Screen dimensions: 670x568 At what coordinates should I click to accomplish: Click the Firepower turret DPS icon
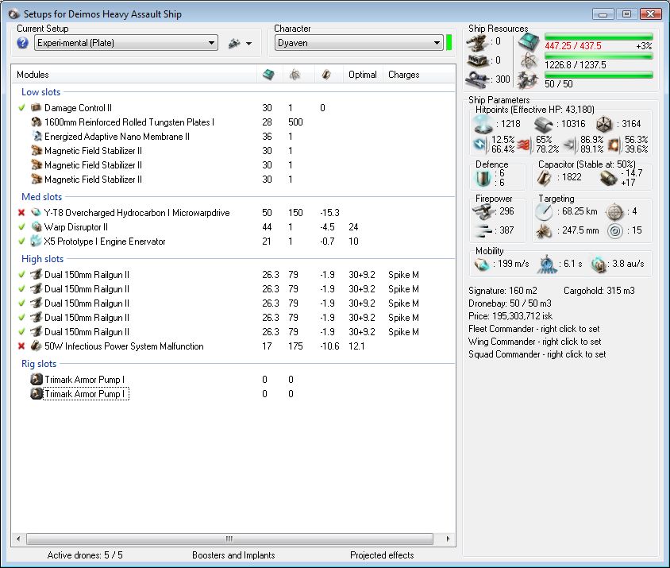[x=483, y=211]
